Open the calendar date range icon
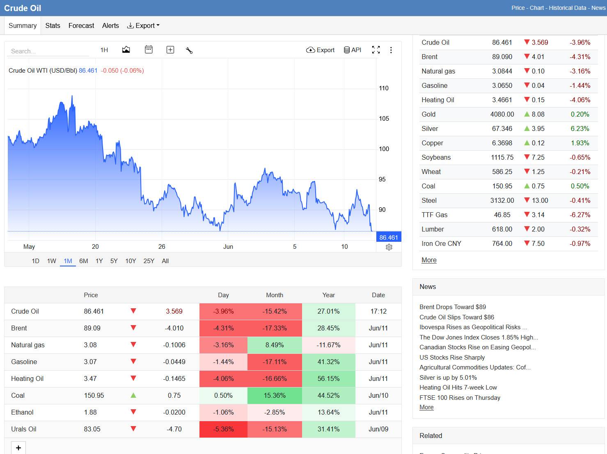 (149, 50)
